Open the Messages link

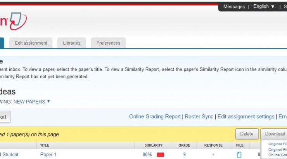pos(234,7)
